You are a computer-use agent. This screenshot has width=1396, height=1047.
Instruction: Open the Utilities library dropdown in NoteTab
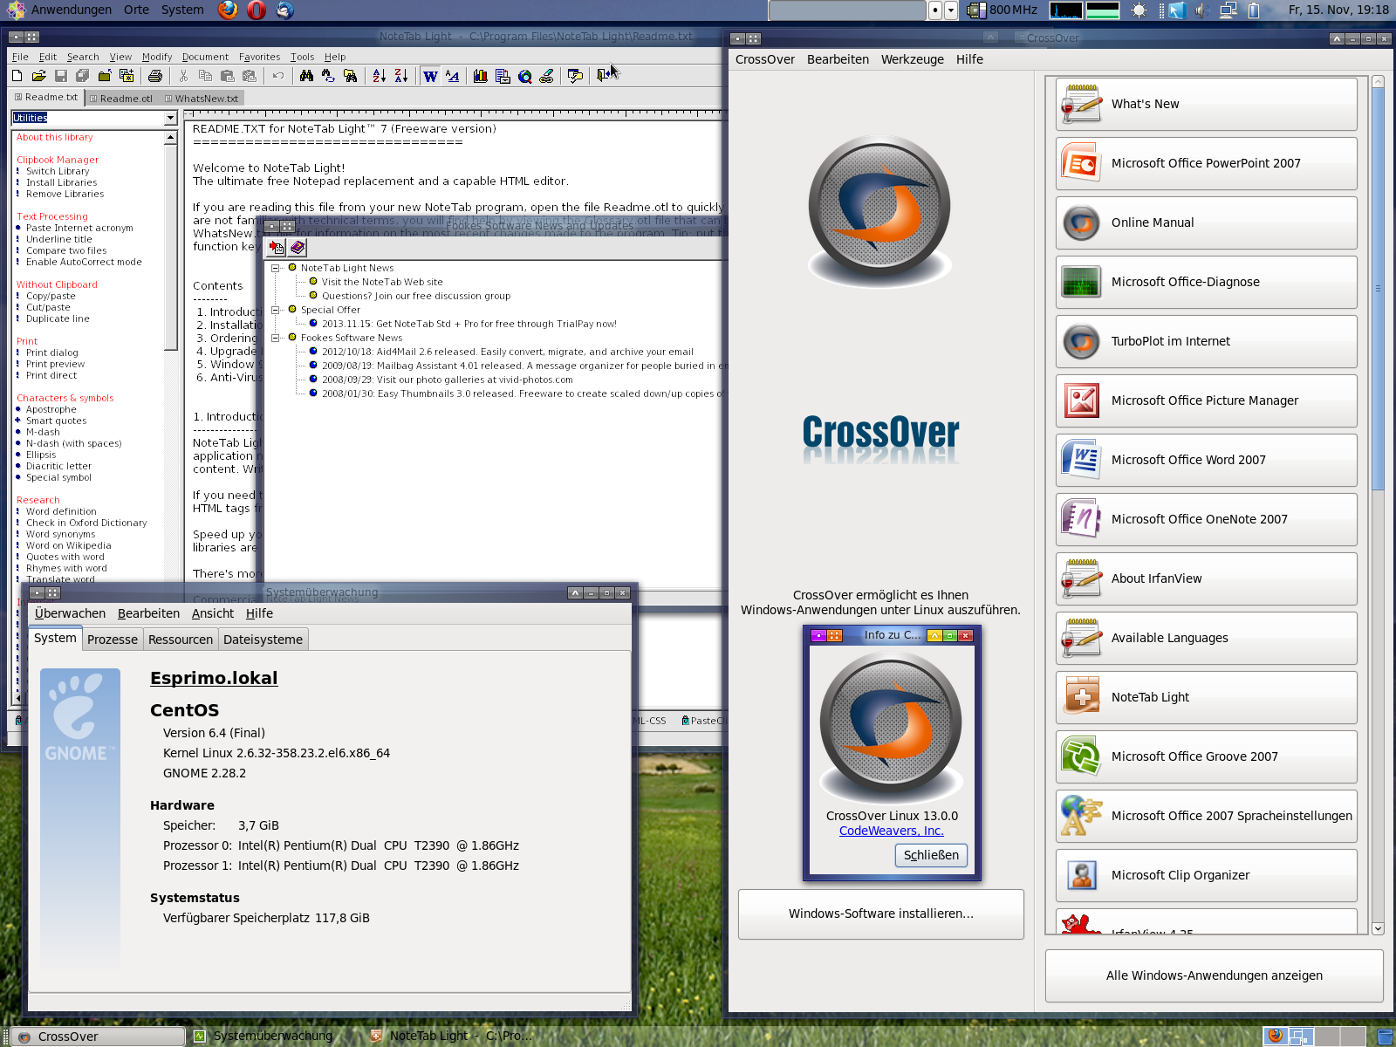(x=169, y=118)
